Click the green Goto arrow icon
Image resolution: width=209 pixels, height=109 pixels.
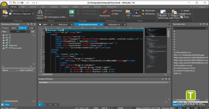pos(72,12)
